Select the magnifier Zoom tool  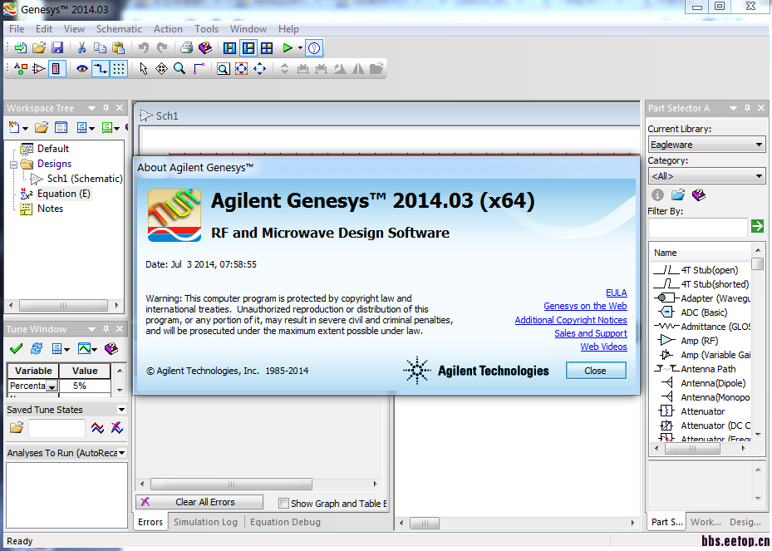pyautogui.click(x=179, y=68)
